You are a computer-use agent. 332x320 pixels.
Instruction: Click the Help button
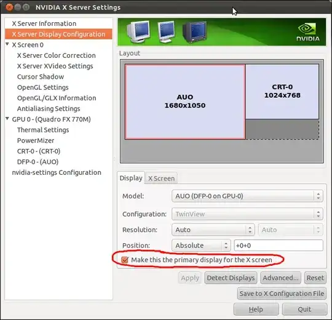point(256,310)
